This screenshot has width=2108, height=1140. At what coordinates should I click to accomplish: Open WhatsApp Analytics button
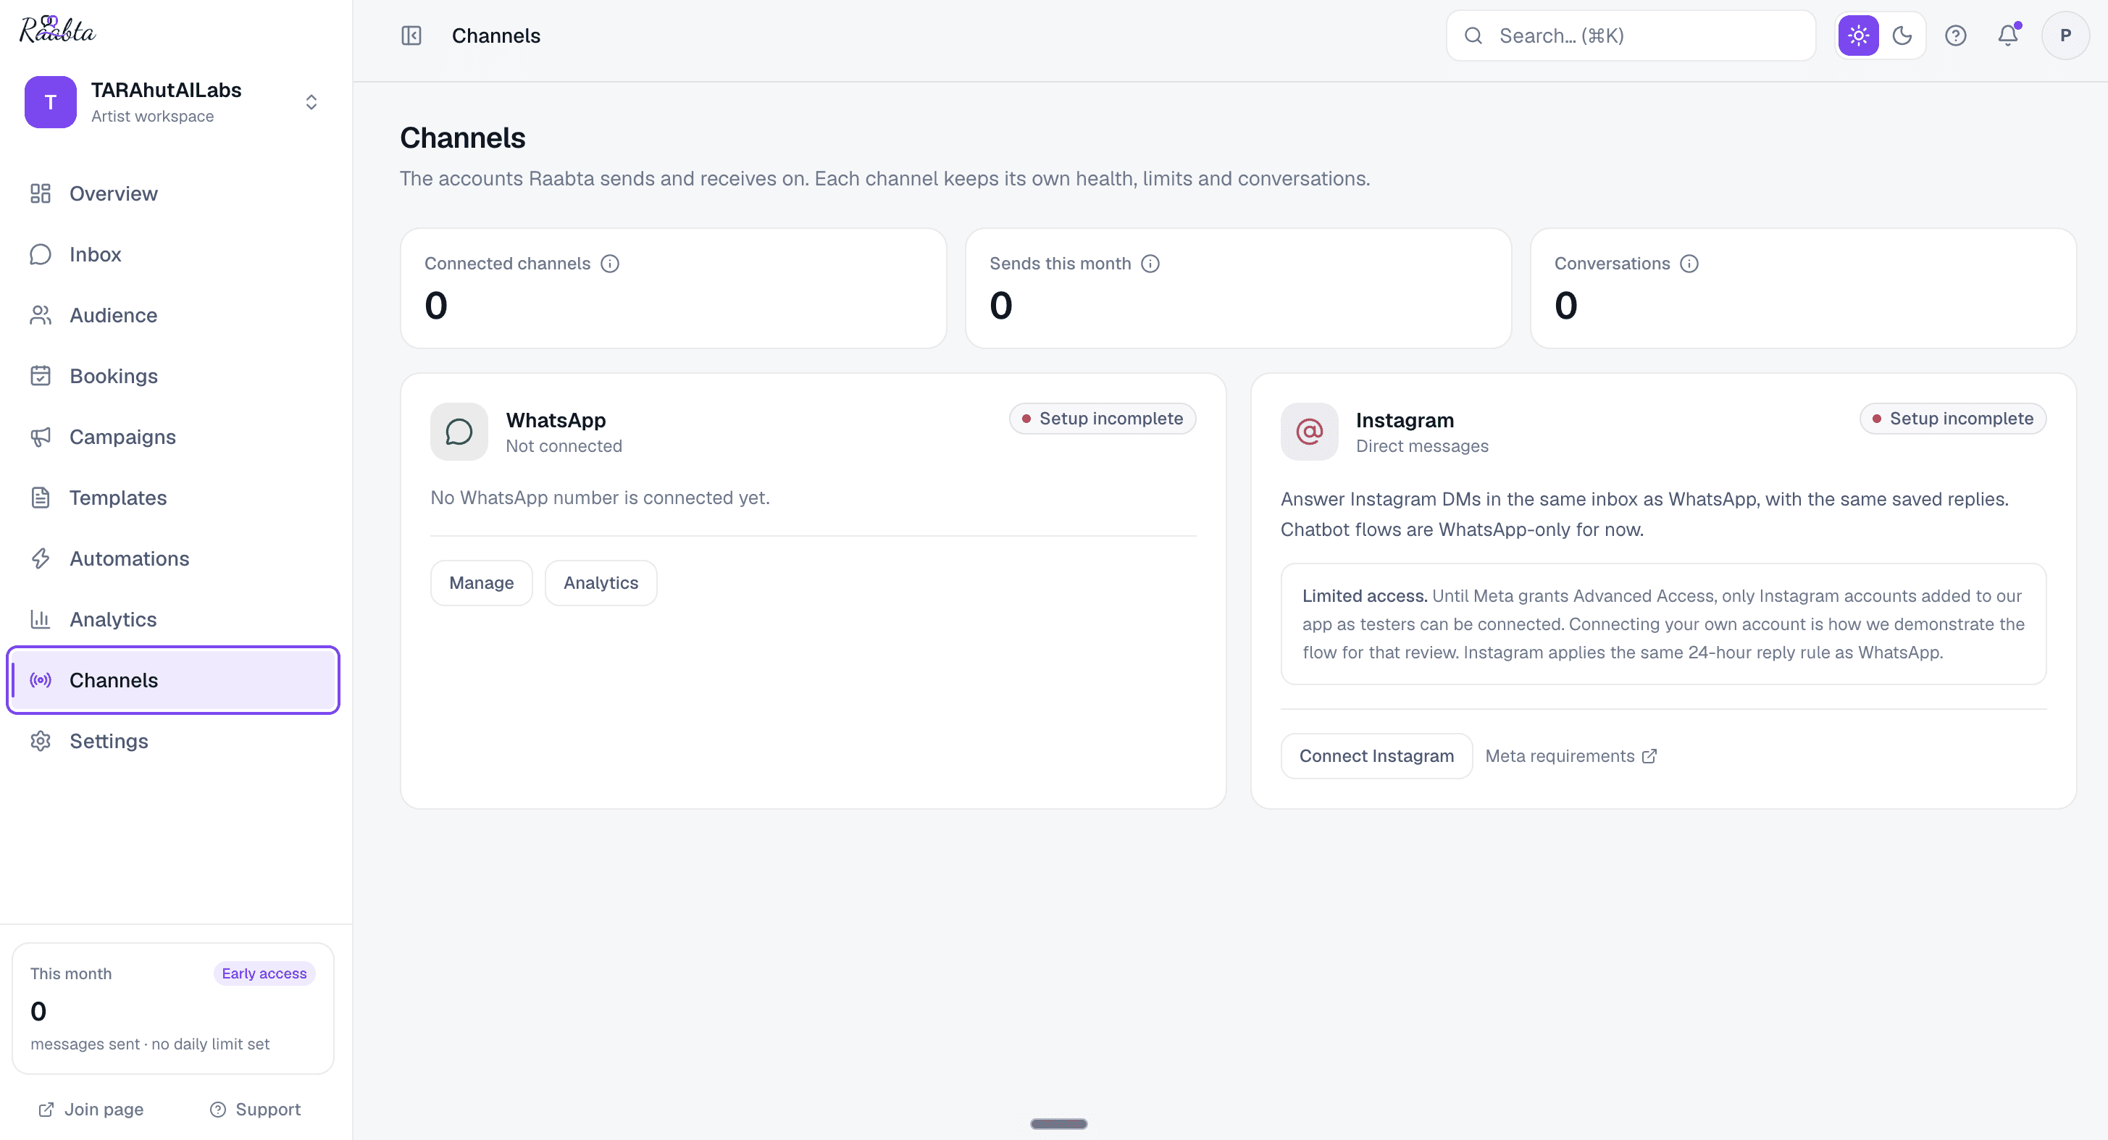(x=601, y=583)
